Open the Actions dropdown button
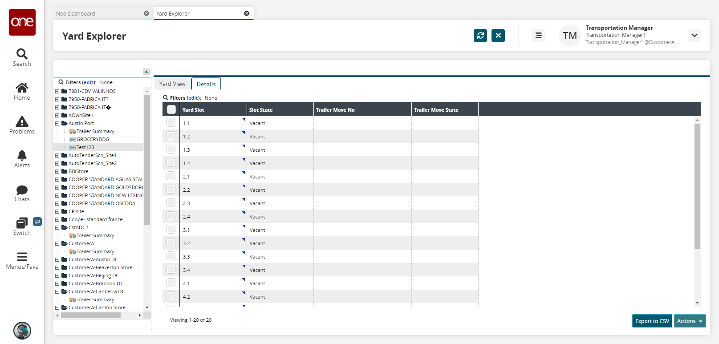 (x=689, y=321)
